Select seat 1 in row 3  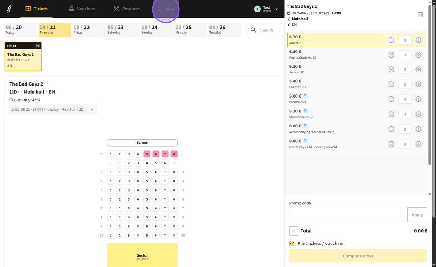111,172
